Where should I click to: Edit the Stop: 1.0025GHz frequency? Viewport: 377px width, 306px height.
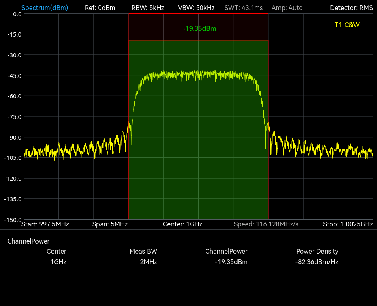[348, 224]
